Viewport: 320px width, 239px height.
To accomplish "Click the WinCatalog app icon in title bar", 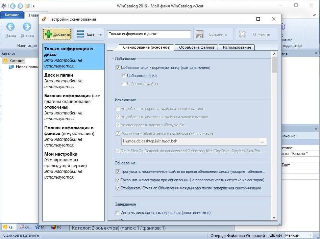I will 4,6.
